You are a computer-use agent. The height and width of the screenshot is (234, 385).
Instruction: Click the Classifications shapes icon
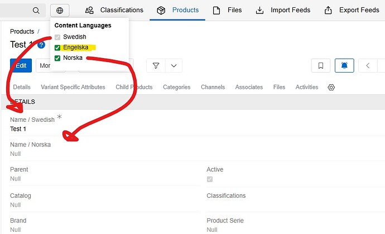89,10
